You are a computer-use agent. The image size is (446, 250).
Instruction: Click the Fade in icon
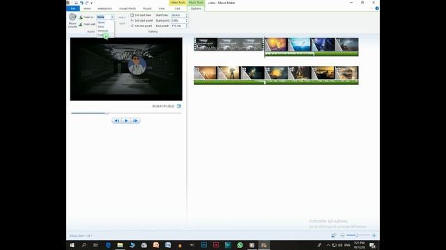point(81,17)
